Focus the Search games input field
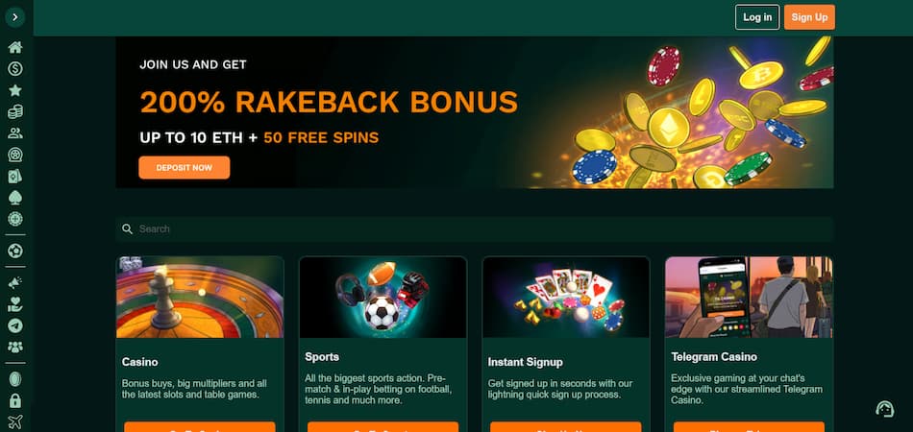Screen dimensions: 913x432 pyautogui.click(x=475, y=229)
